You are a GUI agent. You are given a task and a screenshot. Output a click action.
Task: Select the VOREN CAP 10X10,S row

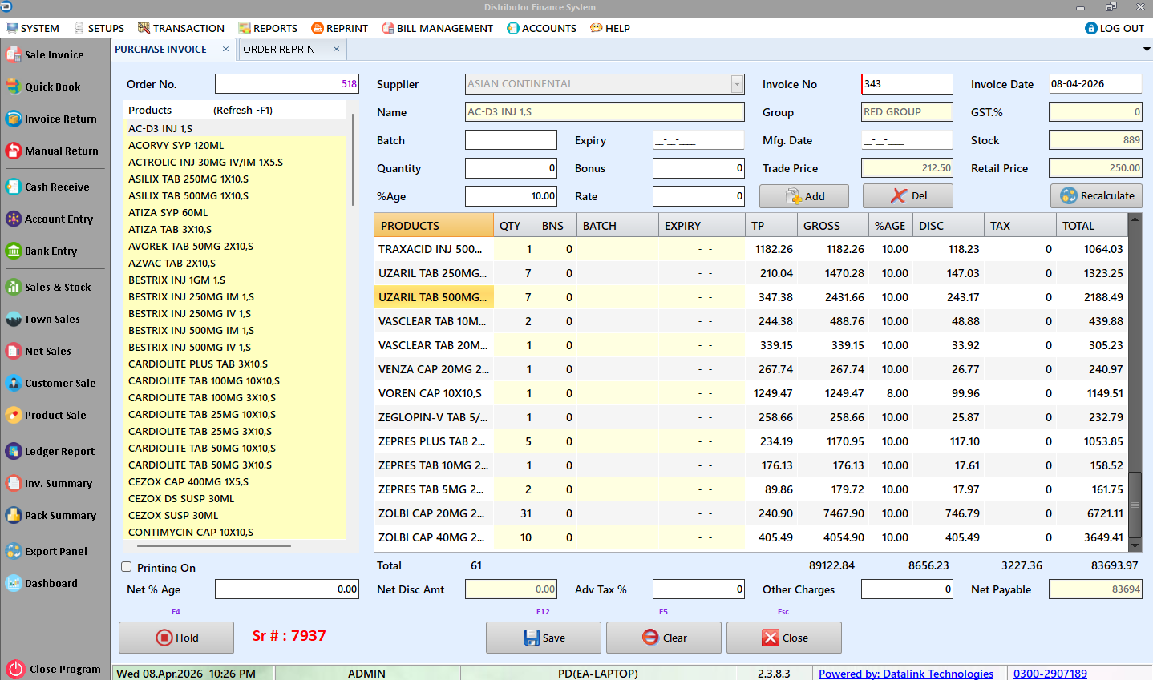point(751,393)
